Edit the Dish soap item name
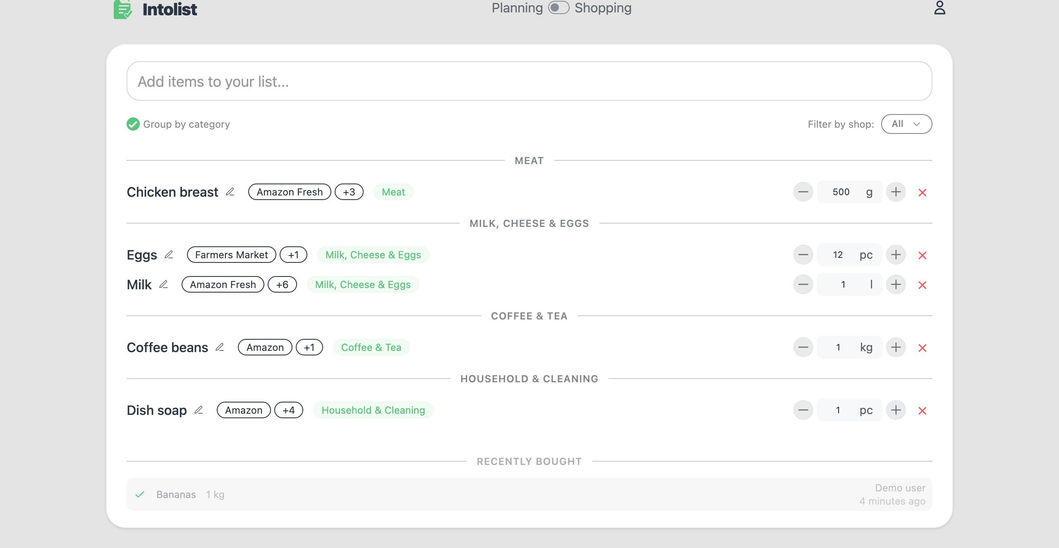This screenshot has width=1059, height=548. point(199,410)
